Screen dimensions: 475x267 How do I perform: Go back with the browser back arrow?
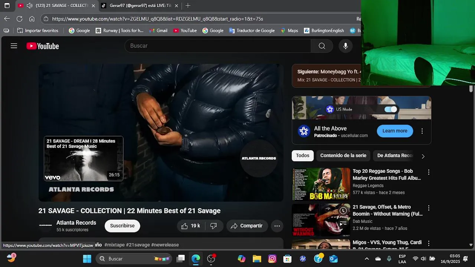(7, 19)
